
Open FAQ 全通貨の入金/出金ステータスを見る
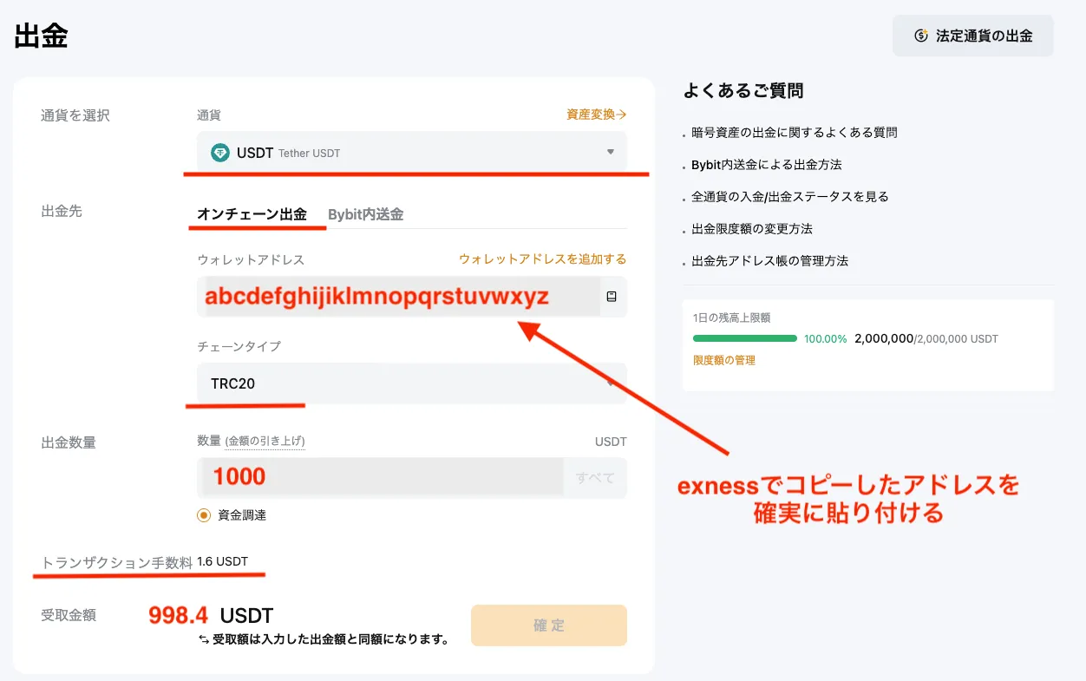790,197
